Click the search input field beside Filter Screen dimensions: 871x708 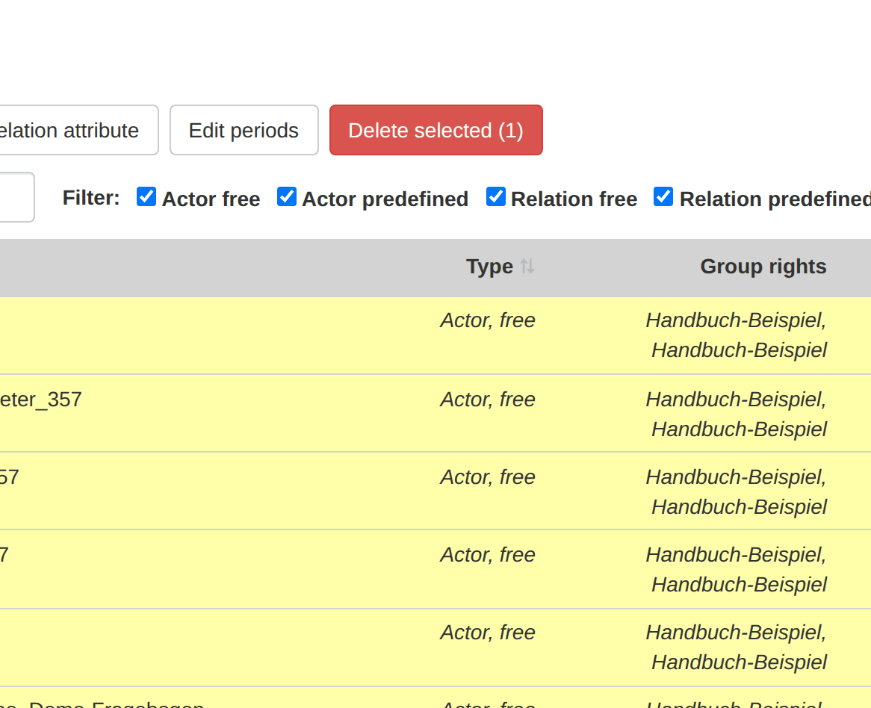coord(16,197)
